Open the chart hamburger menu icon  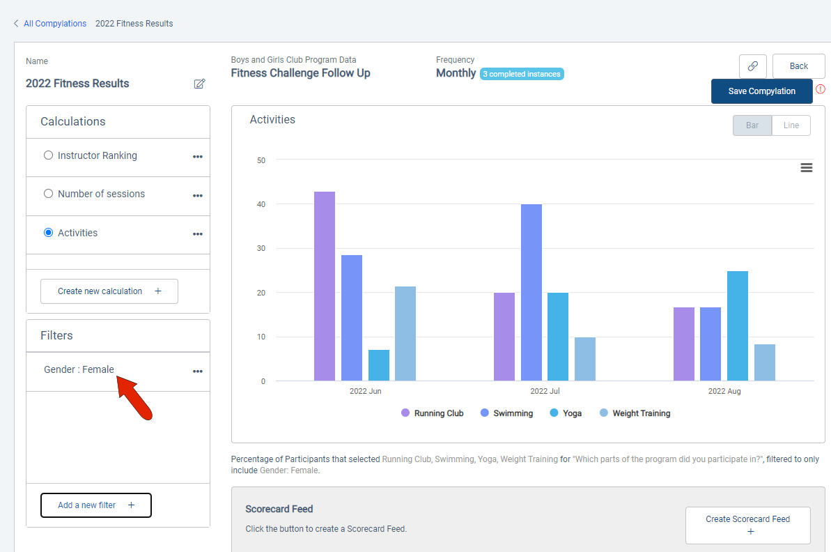pos(806,167)
